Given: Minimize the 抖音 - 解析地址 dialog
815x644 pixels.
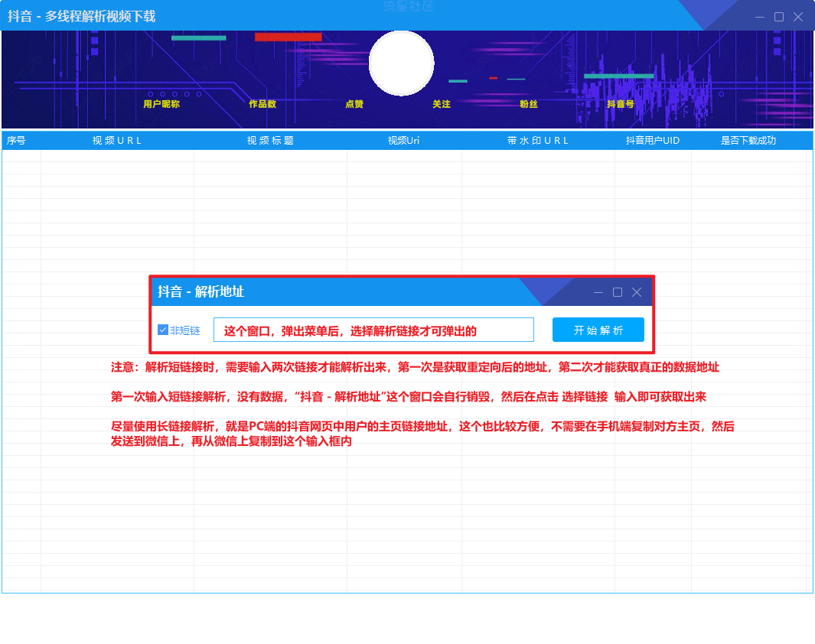Looking at the screenshot, I should coord(598,292).
